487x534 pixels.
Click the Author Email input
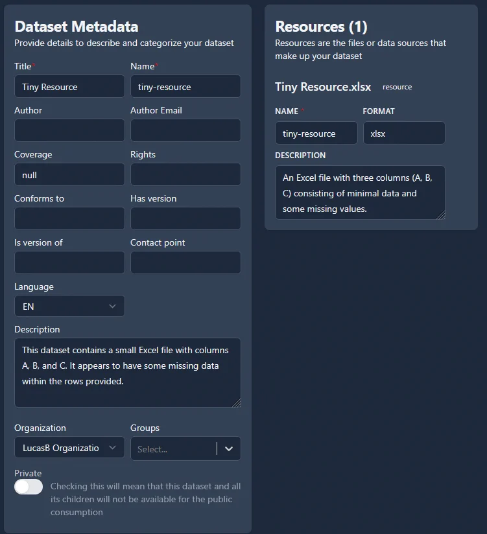[x=185, y=130]
